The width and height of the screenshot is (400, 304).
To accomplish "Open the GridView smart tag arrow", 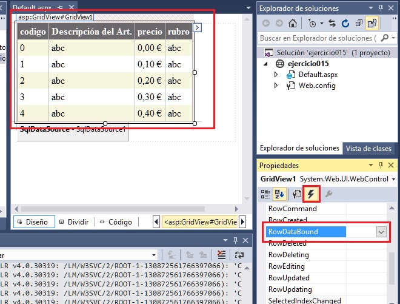I will 197,27.
